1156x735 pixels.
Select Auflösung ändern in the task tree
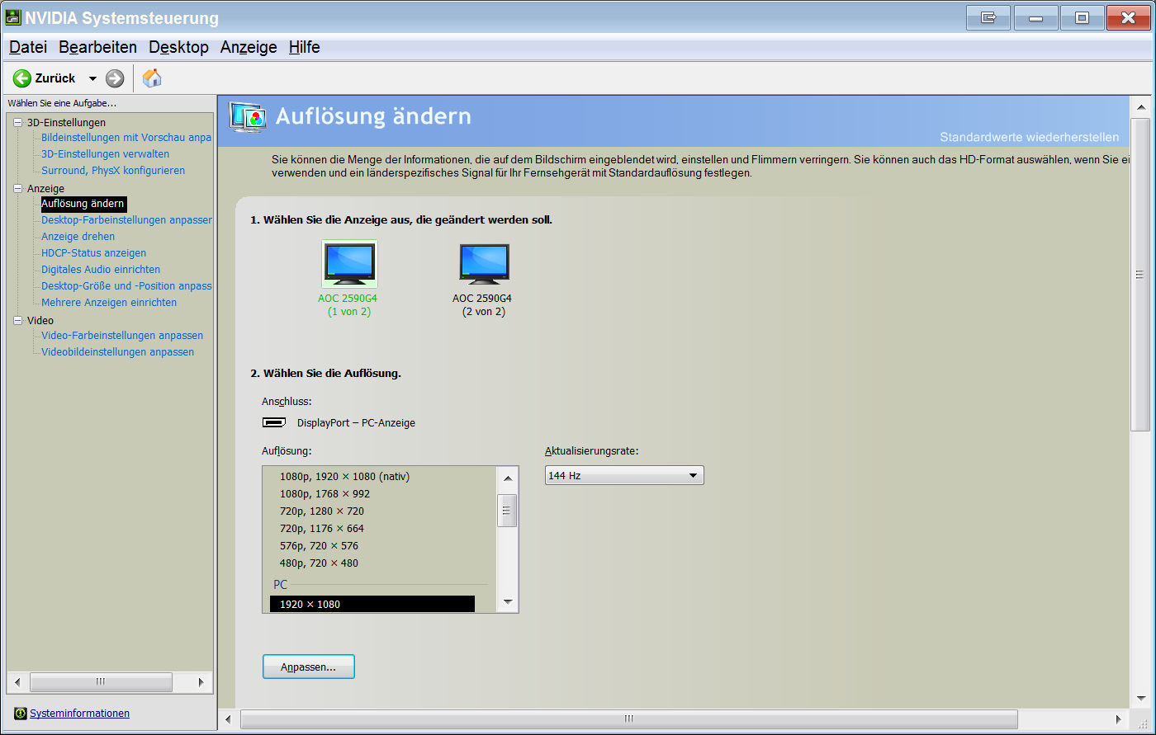pyautogui.click(x=83, y=204)
